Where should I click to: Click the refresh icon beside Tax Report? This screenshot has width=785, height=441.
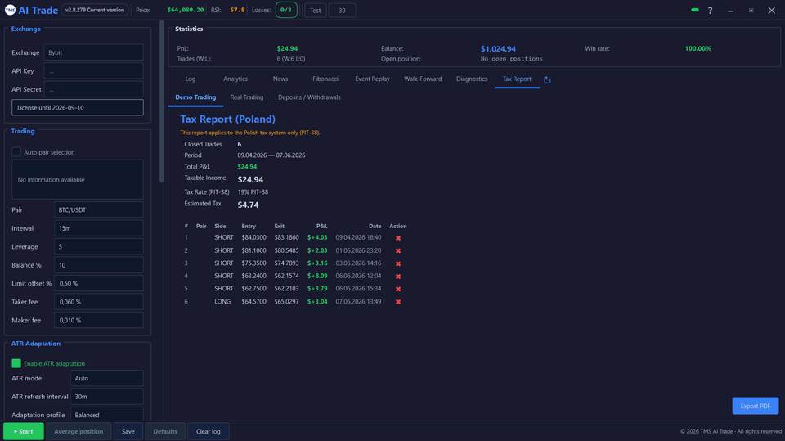click(x=547, y=79)
